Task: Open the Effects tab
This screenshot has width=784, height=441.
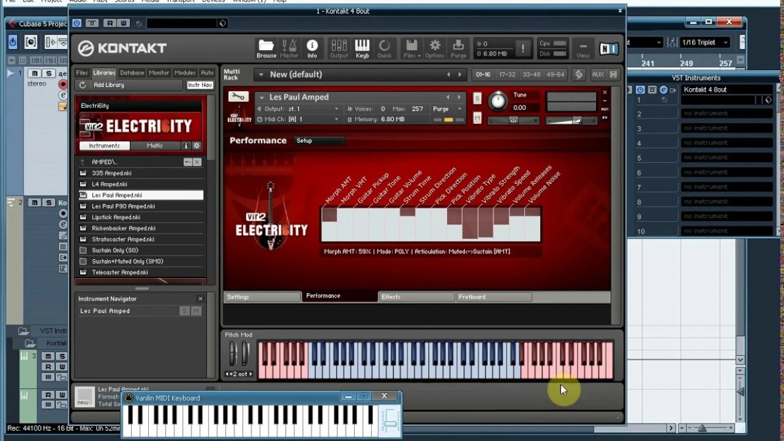Action: click(x=417, y=297)
